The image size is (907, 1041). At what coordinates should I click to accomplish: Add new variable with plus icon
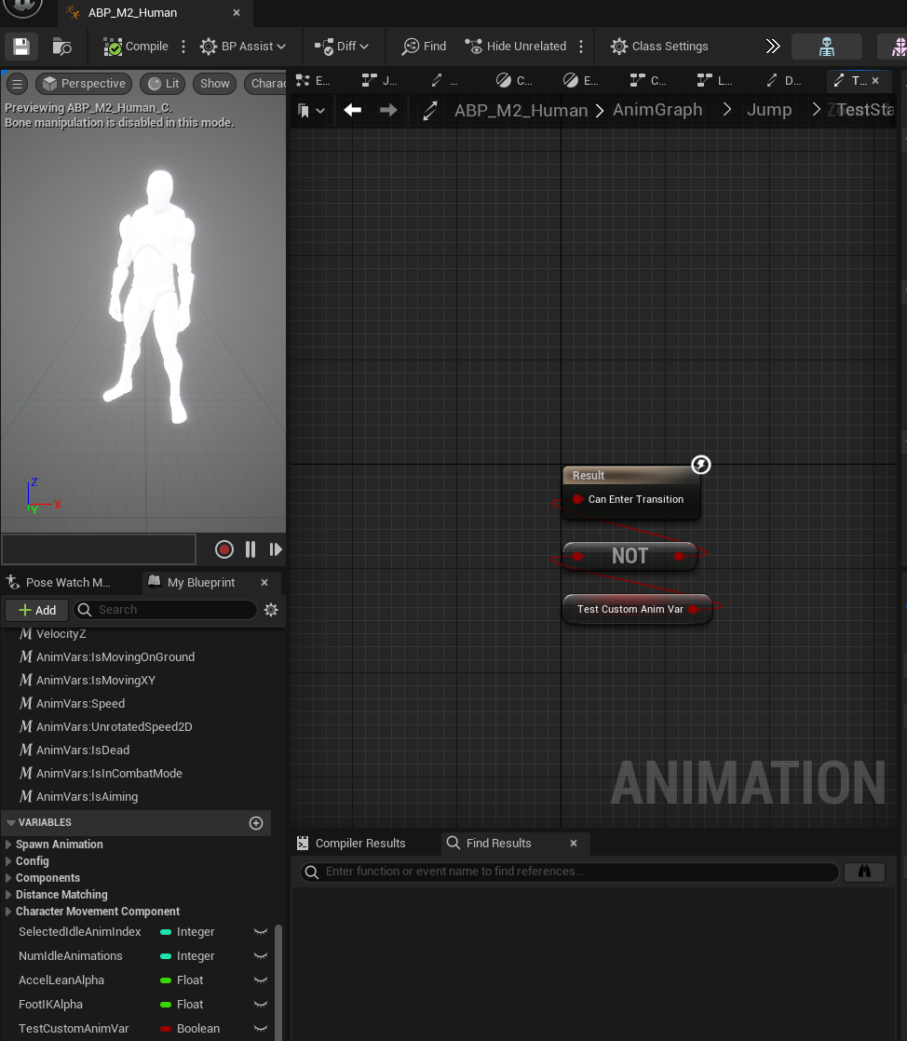256,823
